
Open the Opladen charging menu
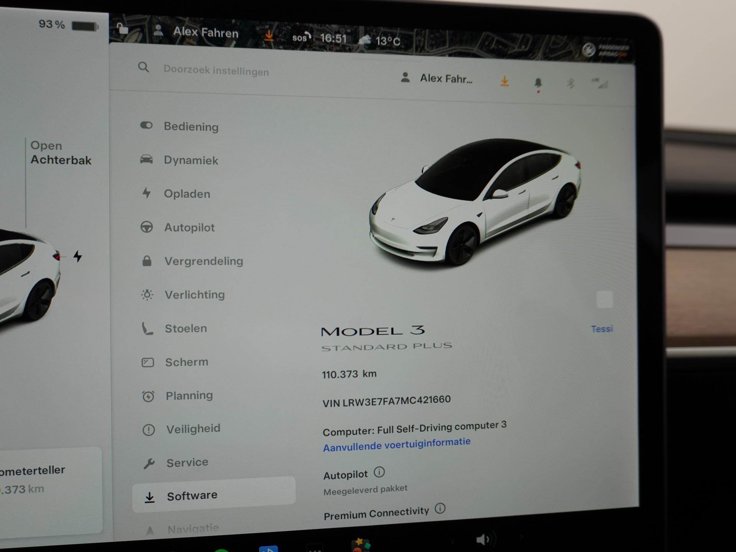tap(176, 194)
